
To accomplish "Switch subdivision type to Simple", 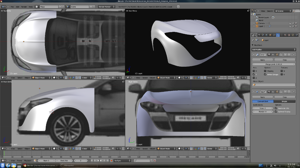I will point(284,101).
